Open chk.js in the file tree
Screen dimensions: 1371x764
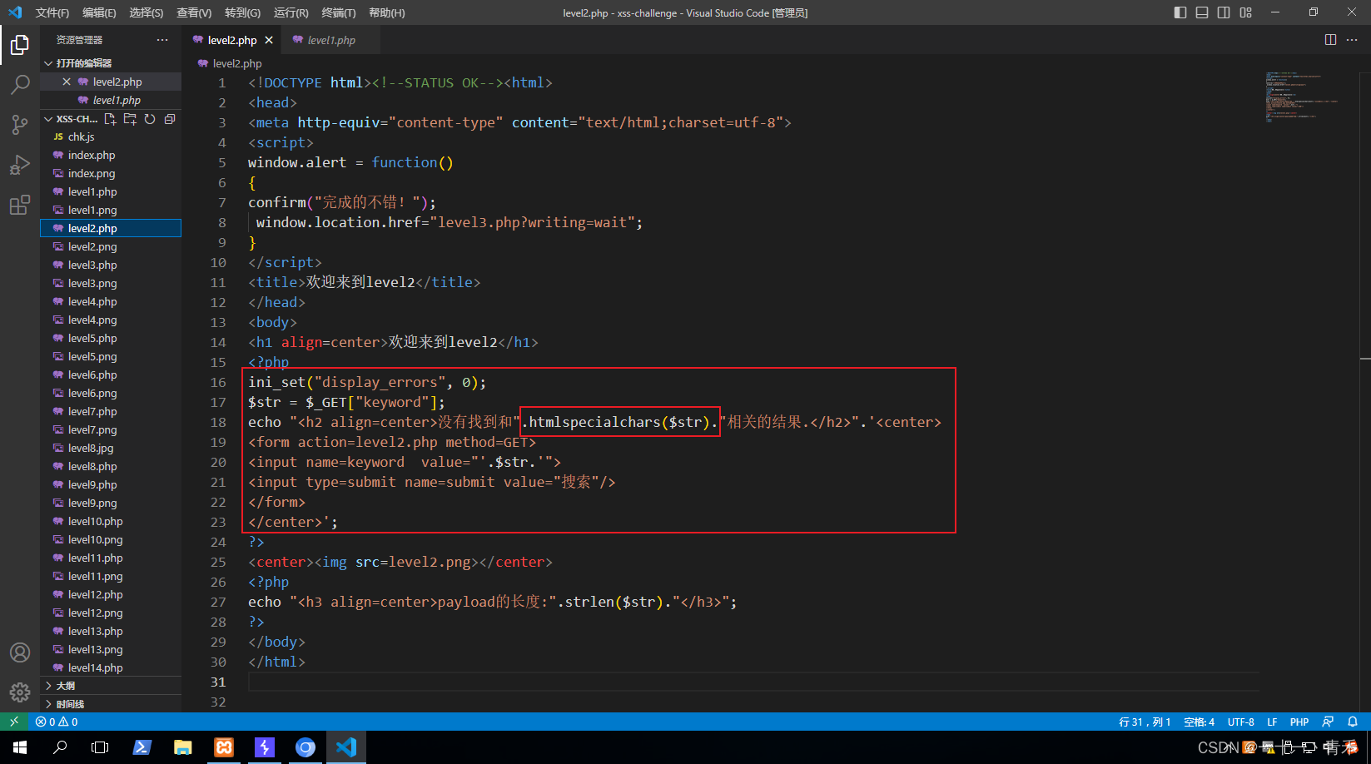pyautogui.click(x=111, y=136)
